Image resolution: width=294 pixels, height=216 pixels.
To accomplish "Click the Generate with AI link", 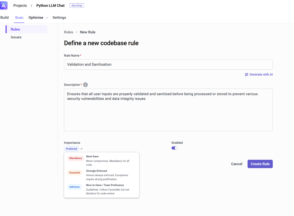I will [261, 74].
